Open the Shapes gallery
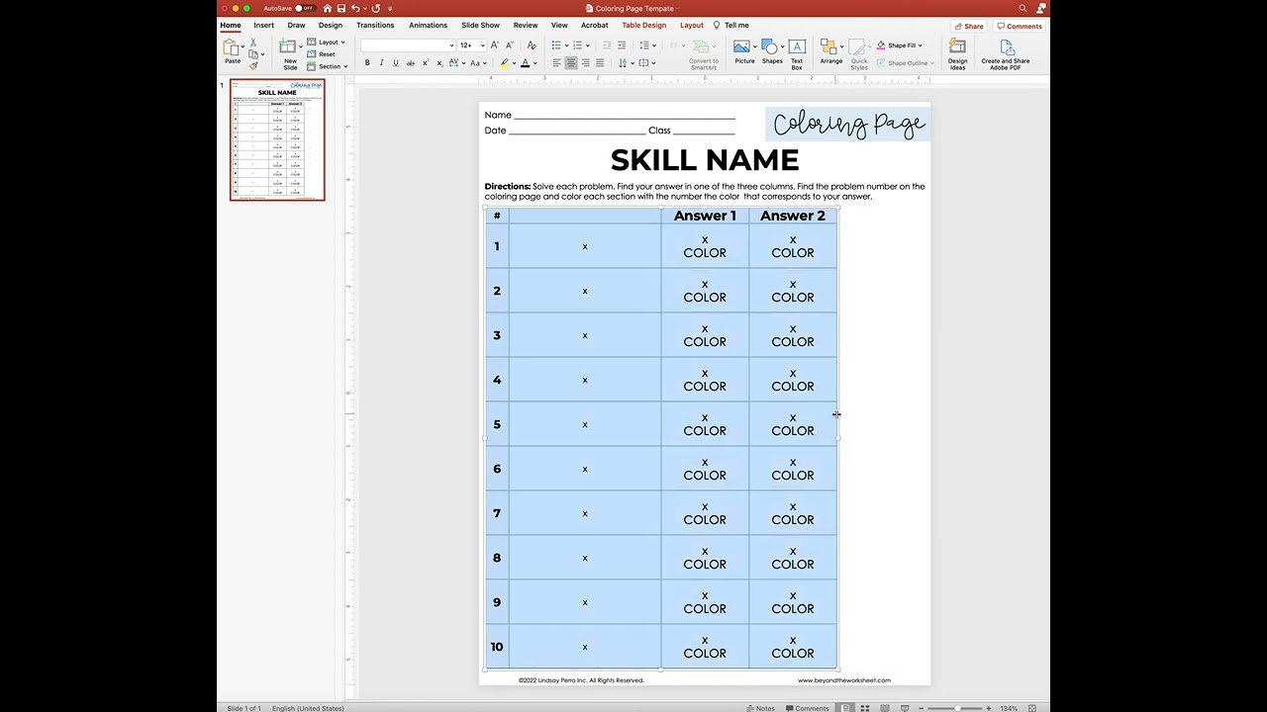 click(x=772, y=52)
